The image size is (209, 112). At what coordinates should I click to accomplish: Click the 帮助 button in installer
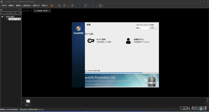point(153,28)
